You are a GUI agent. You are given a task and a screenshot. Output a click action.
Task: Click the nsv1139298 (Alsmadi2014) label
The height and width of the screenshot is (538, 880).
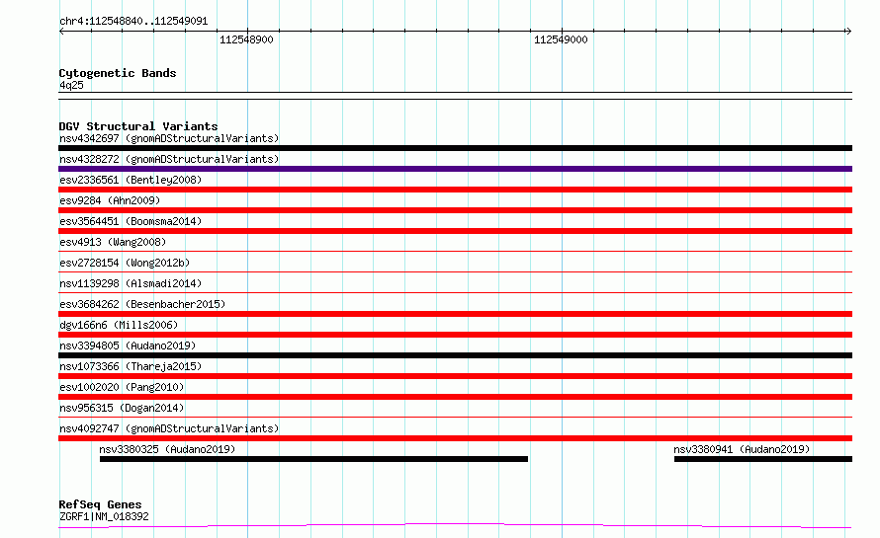[131, 283]
